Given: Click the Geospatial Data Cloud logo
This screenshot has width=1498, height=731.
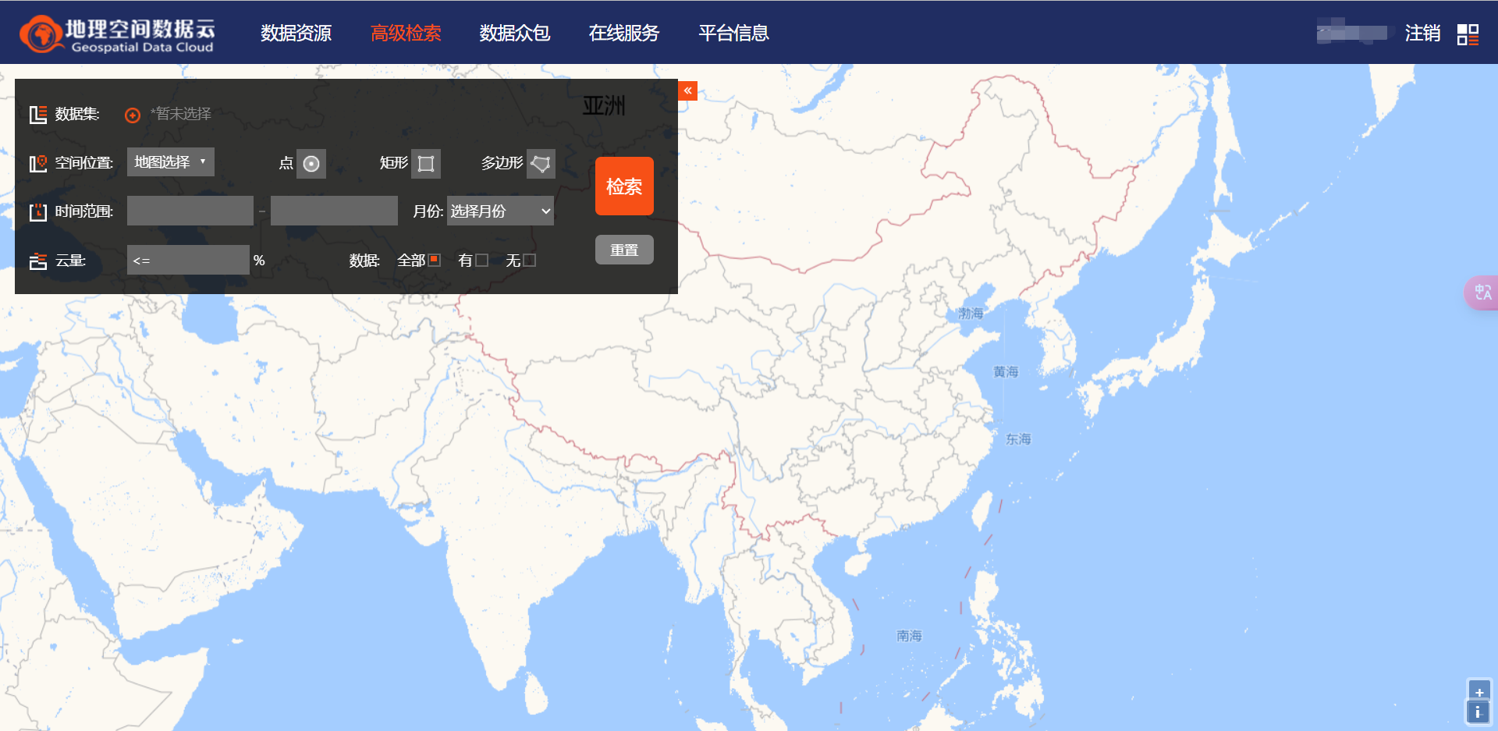Looking at the screenshot, I should [x=117, y=33].
